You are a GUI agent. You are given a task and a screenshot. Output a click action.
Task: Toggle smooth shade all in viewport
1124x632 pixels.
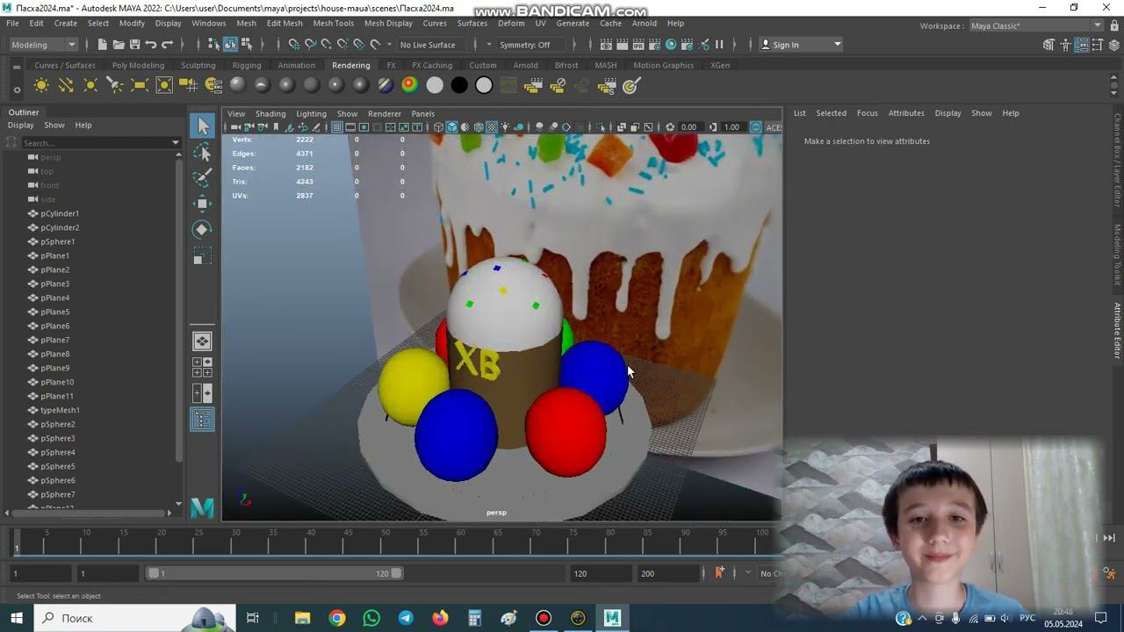pyautogui.click(x=452, y=127)
